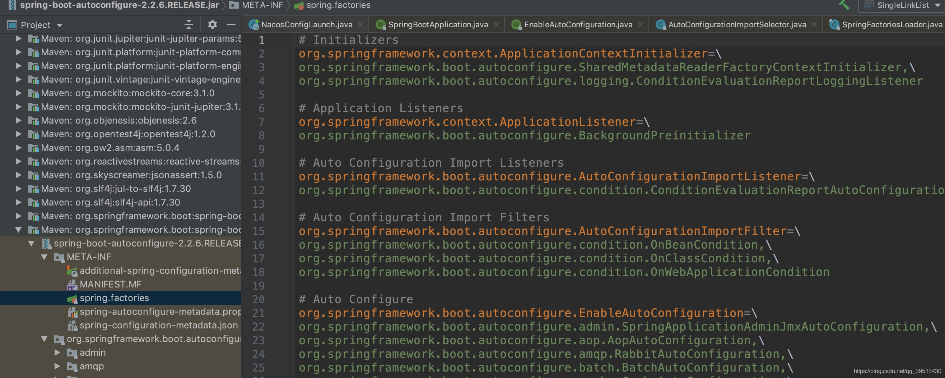Click library icon for Maven reactive-streams
The image size is (945, 378).
coord(33,162)
